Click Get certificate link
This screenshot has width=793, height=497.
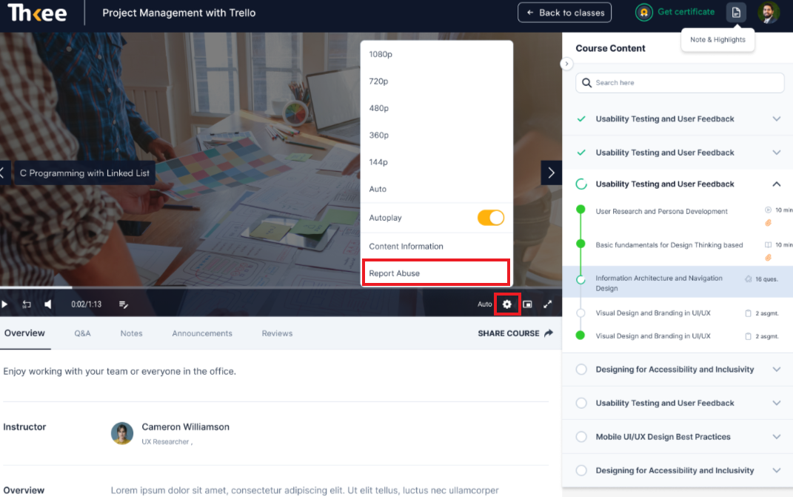(686, 12)
